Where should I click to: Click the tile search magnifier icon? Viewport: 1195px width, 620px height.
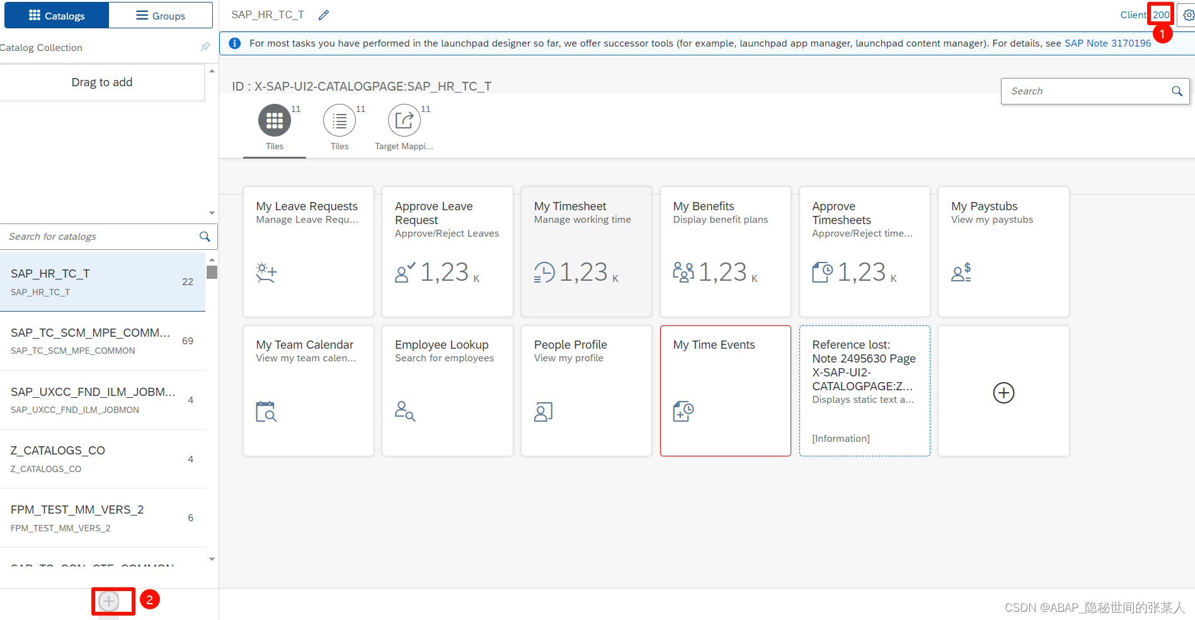(1177, 91)
